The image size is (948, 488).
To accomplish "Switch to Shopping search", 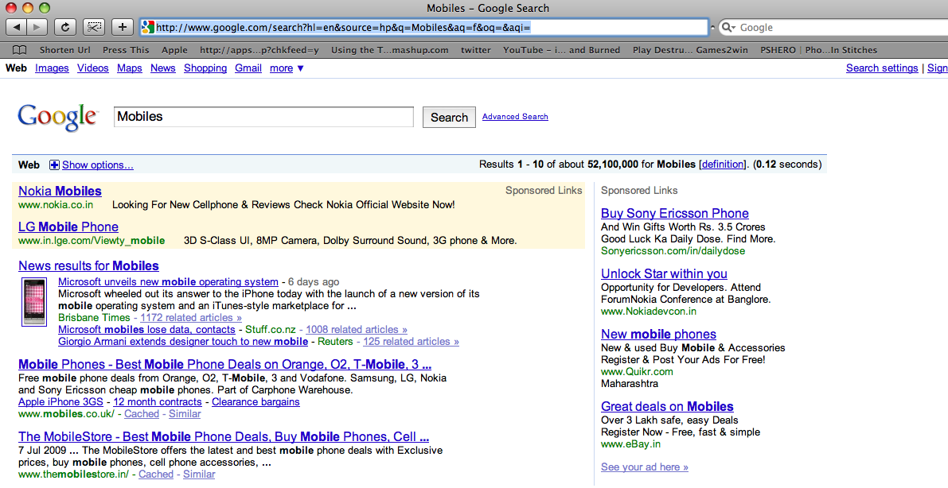I will tap(205, 68).
